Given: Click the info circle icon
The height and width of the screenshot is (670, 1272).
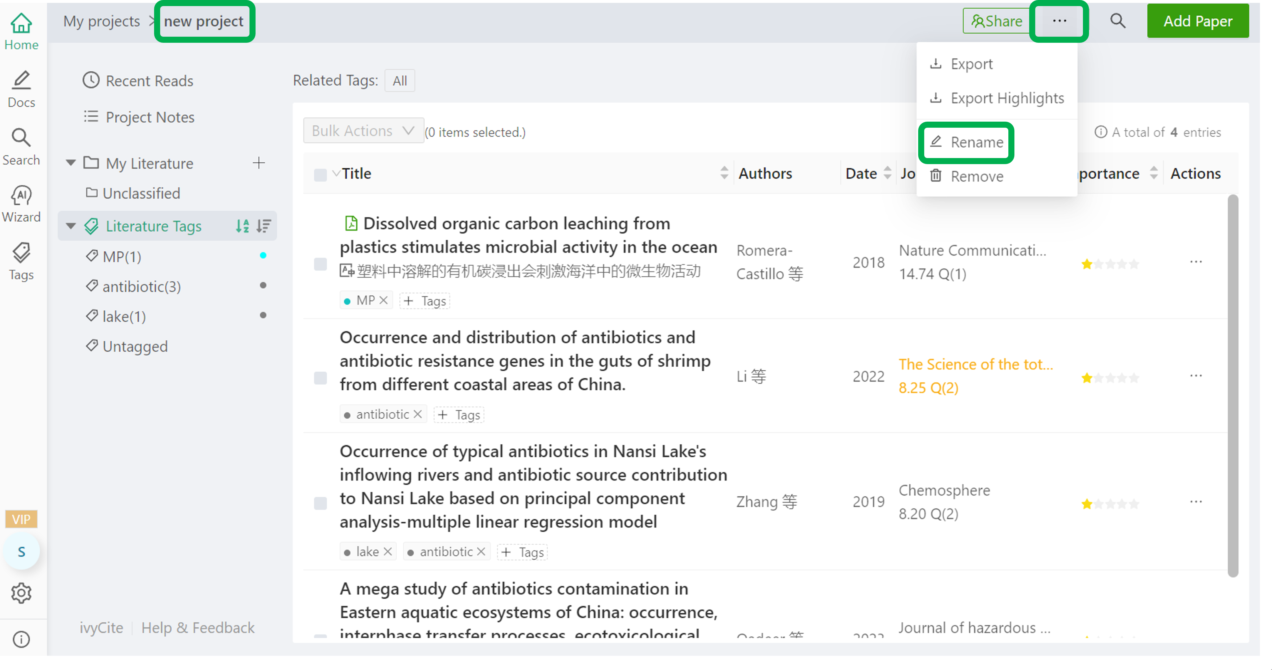Looking at the screenshot, I should point(21,640).
